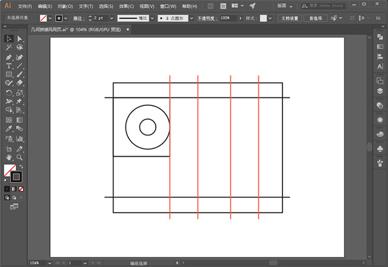Click the 文档设置 button
Screen dimensions: 388x267
coord(289,19)
